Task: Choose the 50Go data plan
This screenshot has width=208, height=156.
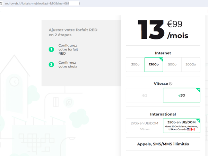Action: tap(172, 65)
